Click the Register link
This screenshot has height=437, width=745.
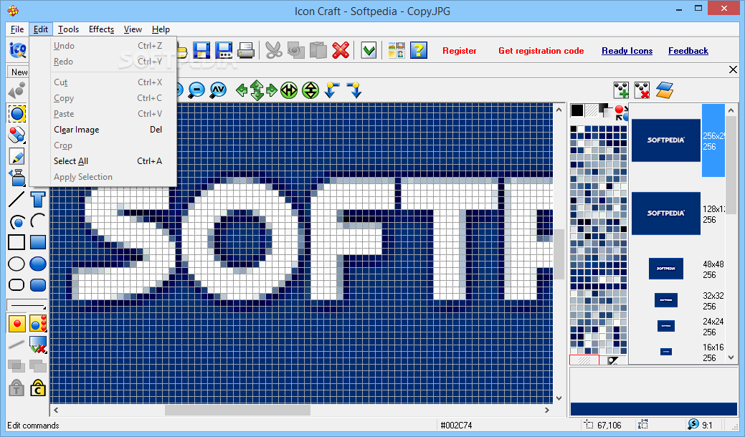pyautogui.click(x=459, y=51)
